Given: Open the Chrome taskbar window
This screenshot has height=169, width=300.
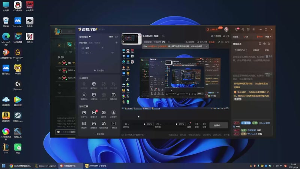Looking at the screenshot, I should pos(20,166).
